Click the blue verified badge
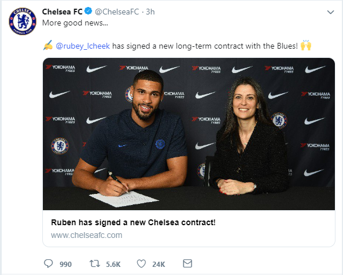Screen dimensions: 343x275 89,11
